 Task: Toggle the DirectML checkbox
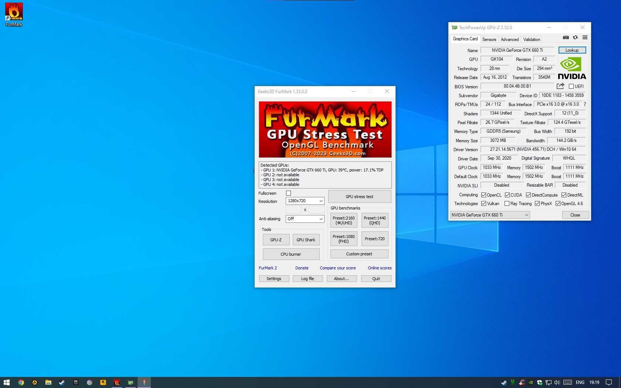(564, 195)
